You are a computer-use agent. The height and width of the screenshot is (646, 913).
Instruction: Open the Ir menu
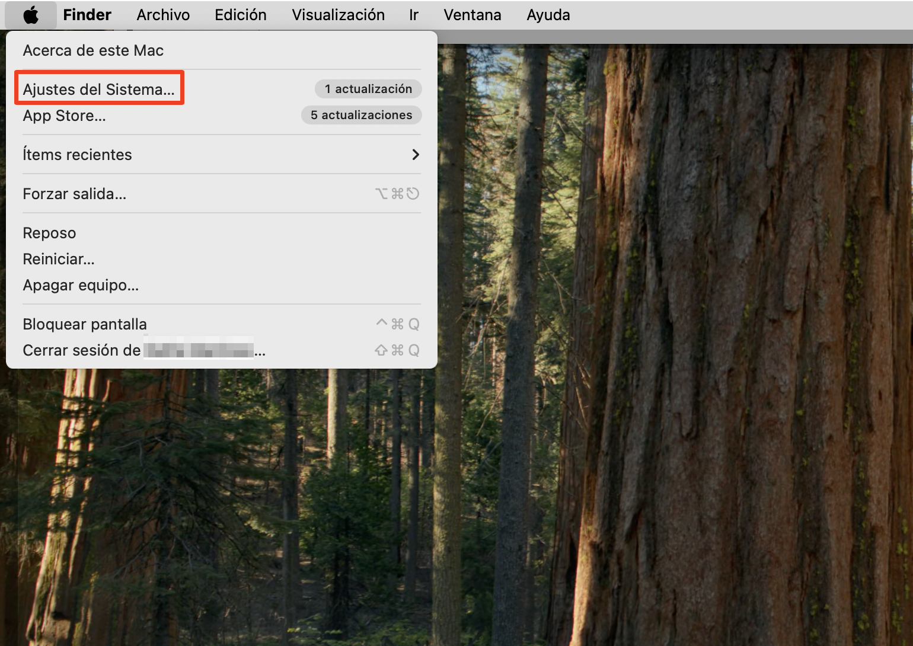(413, 15)
